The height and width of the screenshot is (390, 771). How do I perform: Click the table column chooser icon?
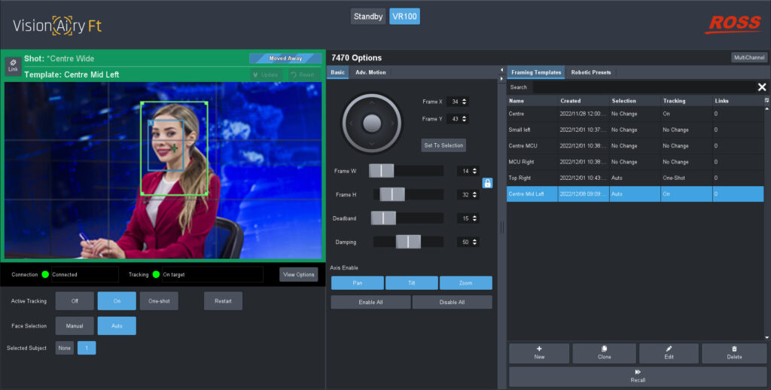click(766, 100)
